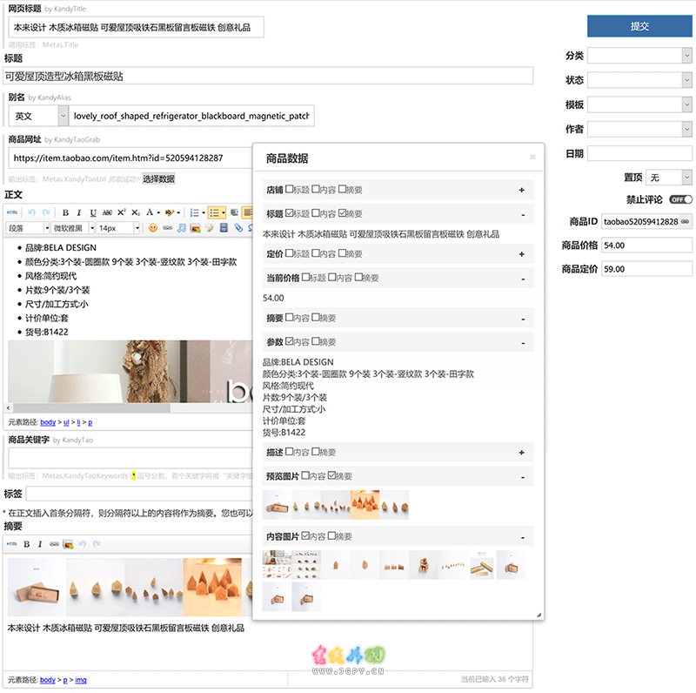Image resolution: width=696 pixels, height=693 pixels.
Task: Toggle HTML source in summary editor
Action: tap(12, 544)
